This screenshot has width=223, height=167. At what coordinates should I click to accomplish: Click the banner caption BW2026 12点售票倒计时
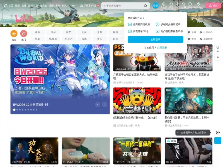tap(32, 105)
